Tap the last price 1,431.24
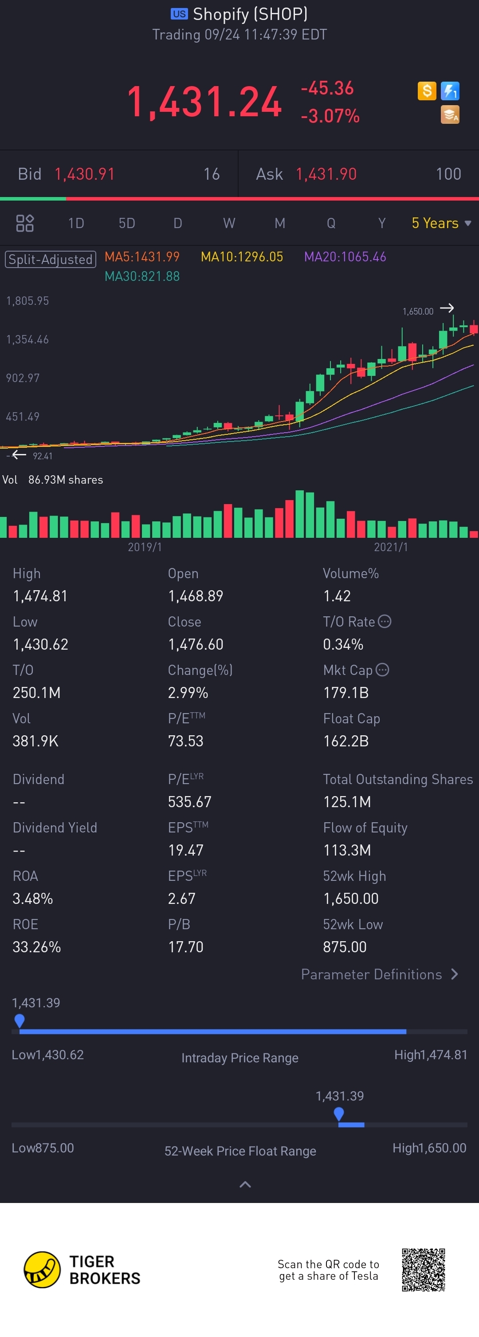 (x=204, y=101)
